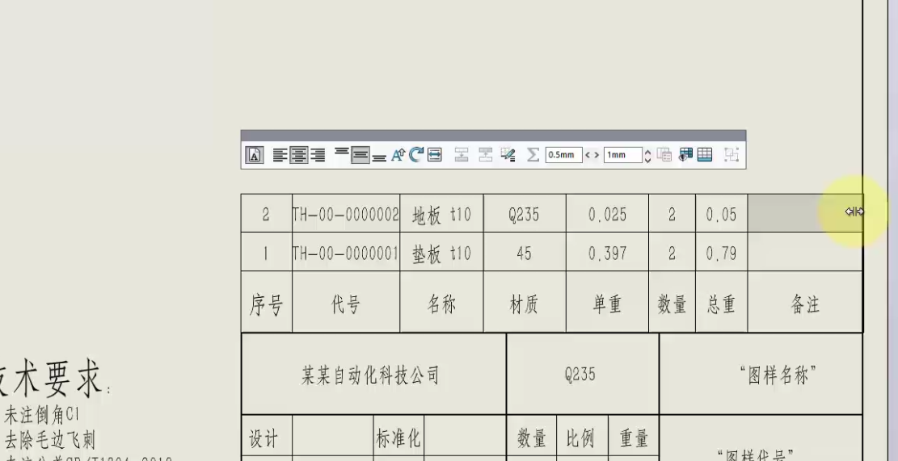Select quantity cell in 地板 row

[x=672, y=213]
